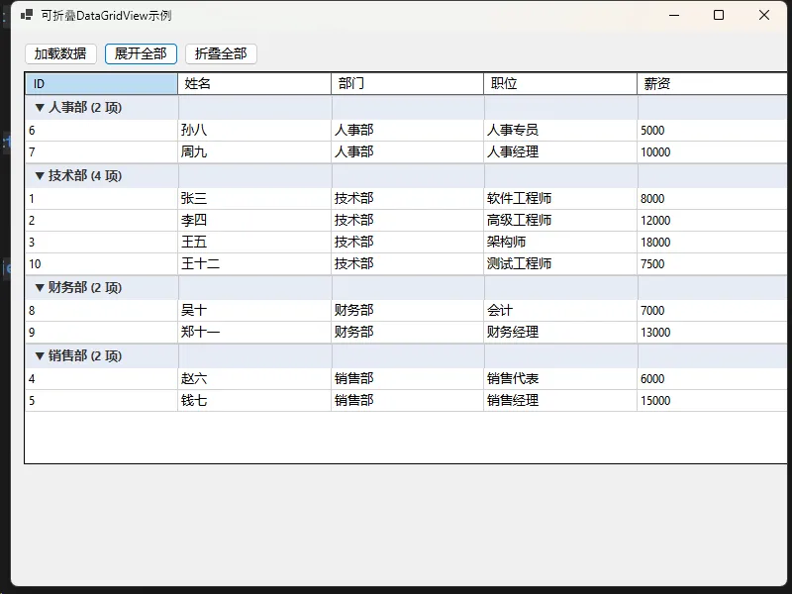Click the app icon in title bar
792x594 pixels.
coord(27,16)
